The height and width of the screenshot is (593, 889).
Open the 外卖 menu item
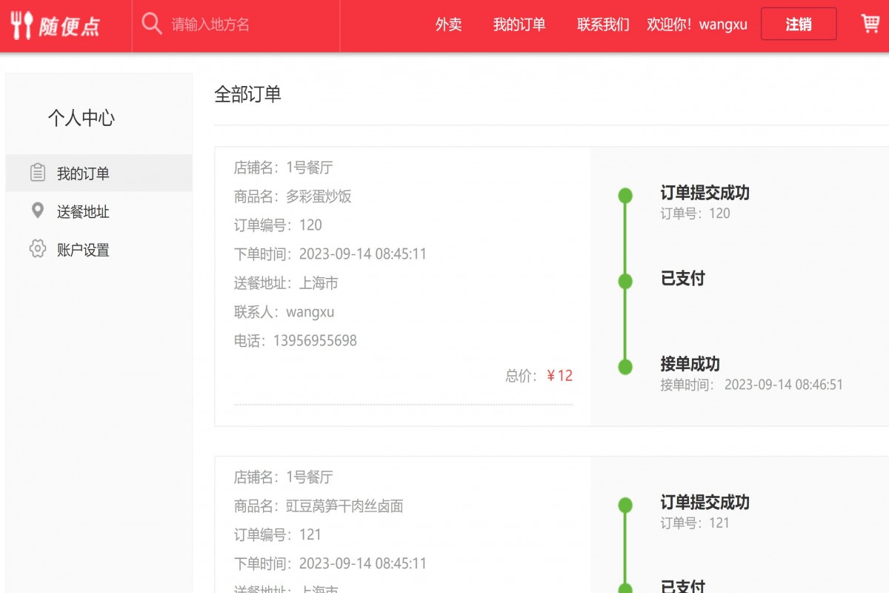447,24
